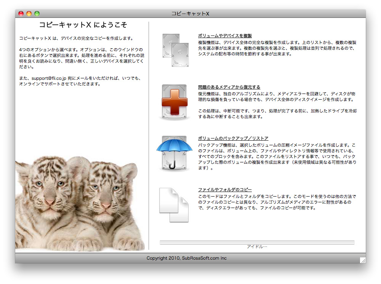The width and height of the screenshot is (381, 284).
Task: Click the このモードはファイルとフォルダ paragraph
Action: tap(277, 202)
